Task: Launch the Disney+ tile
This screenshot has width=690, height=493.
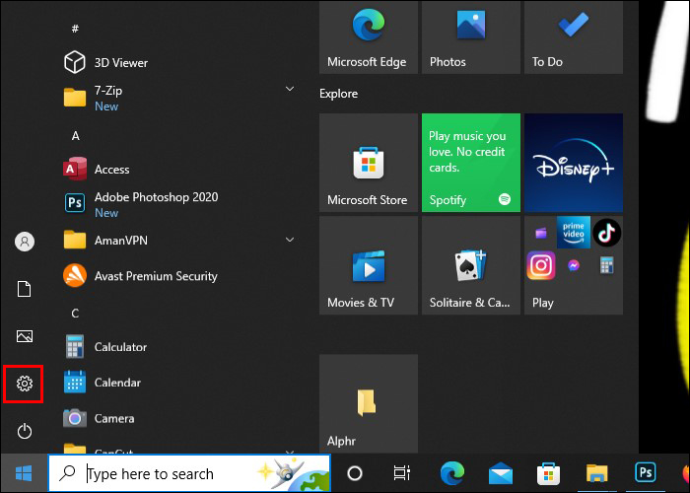Action: [574, 163]
